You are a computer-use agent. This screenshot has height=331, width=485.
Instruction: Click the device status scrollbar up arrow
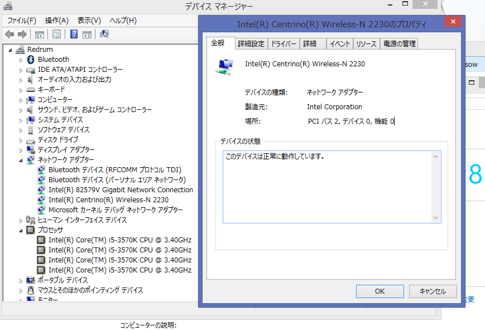pyautogui.click(x=435, y=157)
